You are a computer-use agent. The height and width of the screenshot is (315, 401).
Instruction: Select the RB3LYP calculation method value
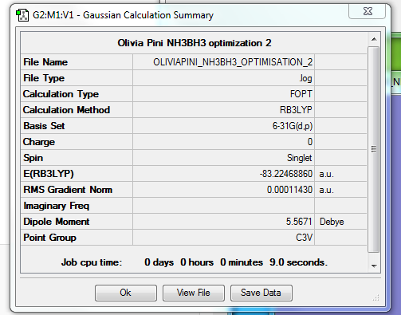[x=296, y=110]
